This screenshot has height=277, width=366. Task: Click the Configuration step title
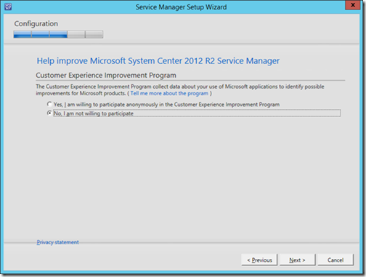tap(36, 24)
